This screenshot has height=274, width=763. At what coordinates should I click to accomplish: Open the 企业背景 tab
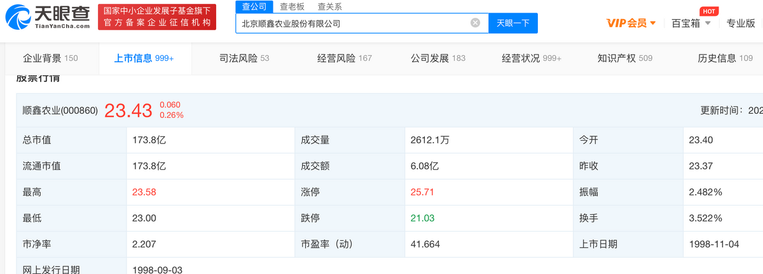50,58
